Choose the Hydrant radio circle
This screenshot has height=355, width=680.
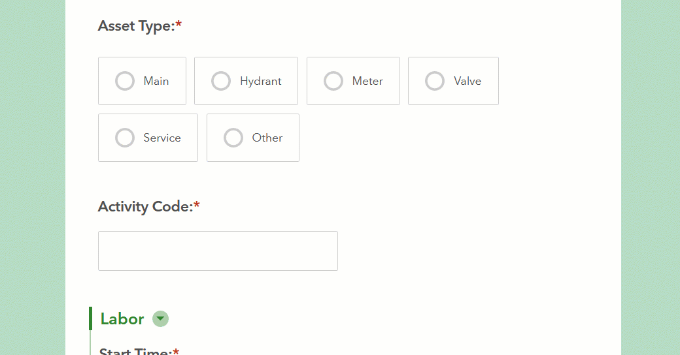[x=221, y=81]
